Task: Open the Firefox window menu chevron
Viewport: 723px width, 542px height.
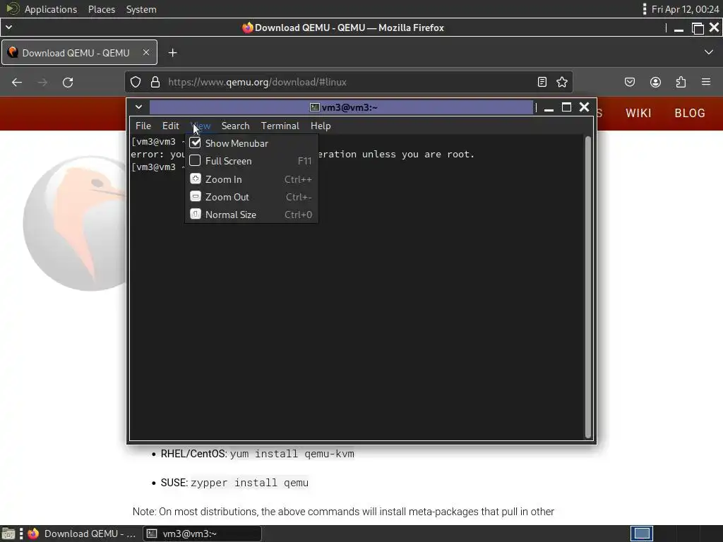Action: (8, 28)
